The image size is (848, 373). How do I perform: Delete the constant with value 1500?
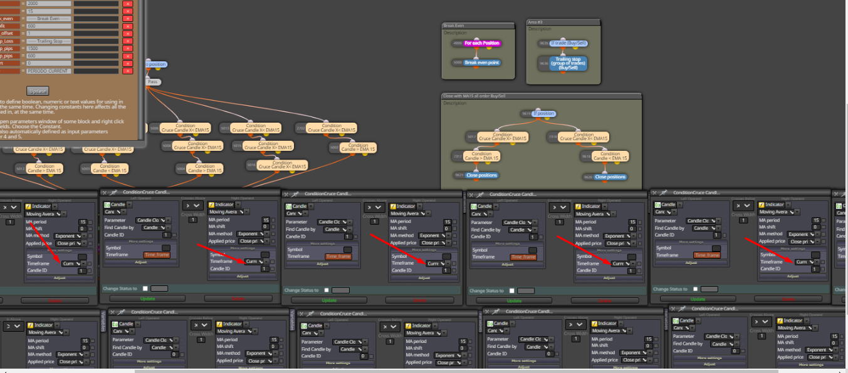128,49
